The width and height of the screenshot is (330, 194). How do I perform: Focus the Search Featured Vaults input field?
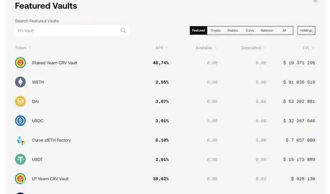(72, 30)
